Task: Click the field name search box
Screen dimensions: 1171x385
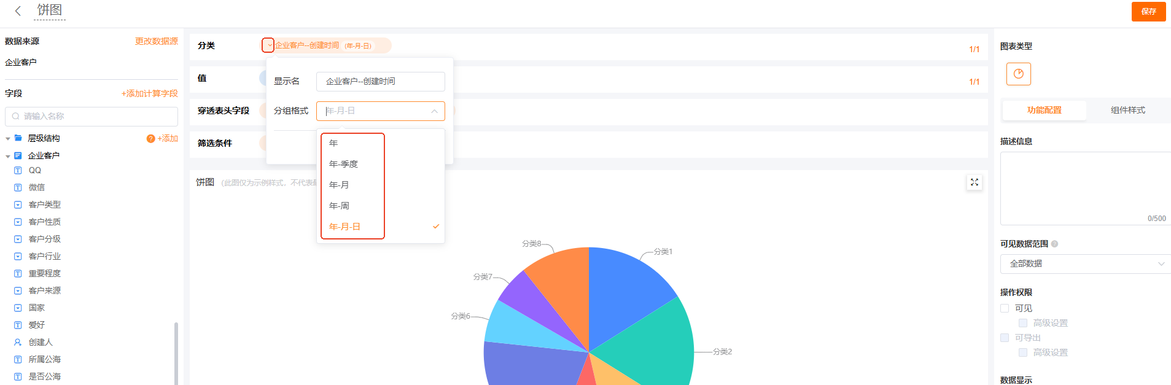Action: click(x=92, y=116)
